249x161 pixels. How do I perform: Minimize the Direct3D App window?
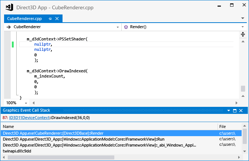[219, 6]
